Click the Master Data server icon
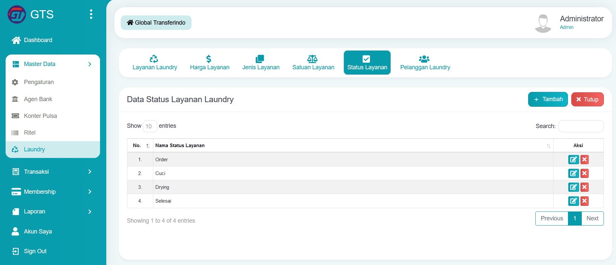This screenshot has width=616, height=265. (x=15, y=64)
